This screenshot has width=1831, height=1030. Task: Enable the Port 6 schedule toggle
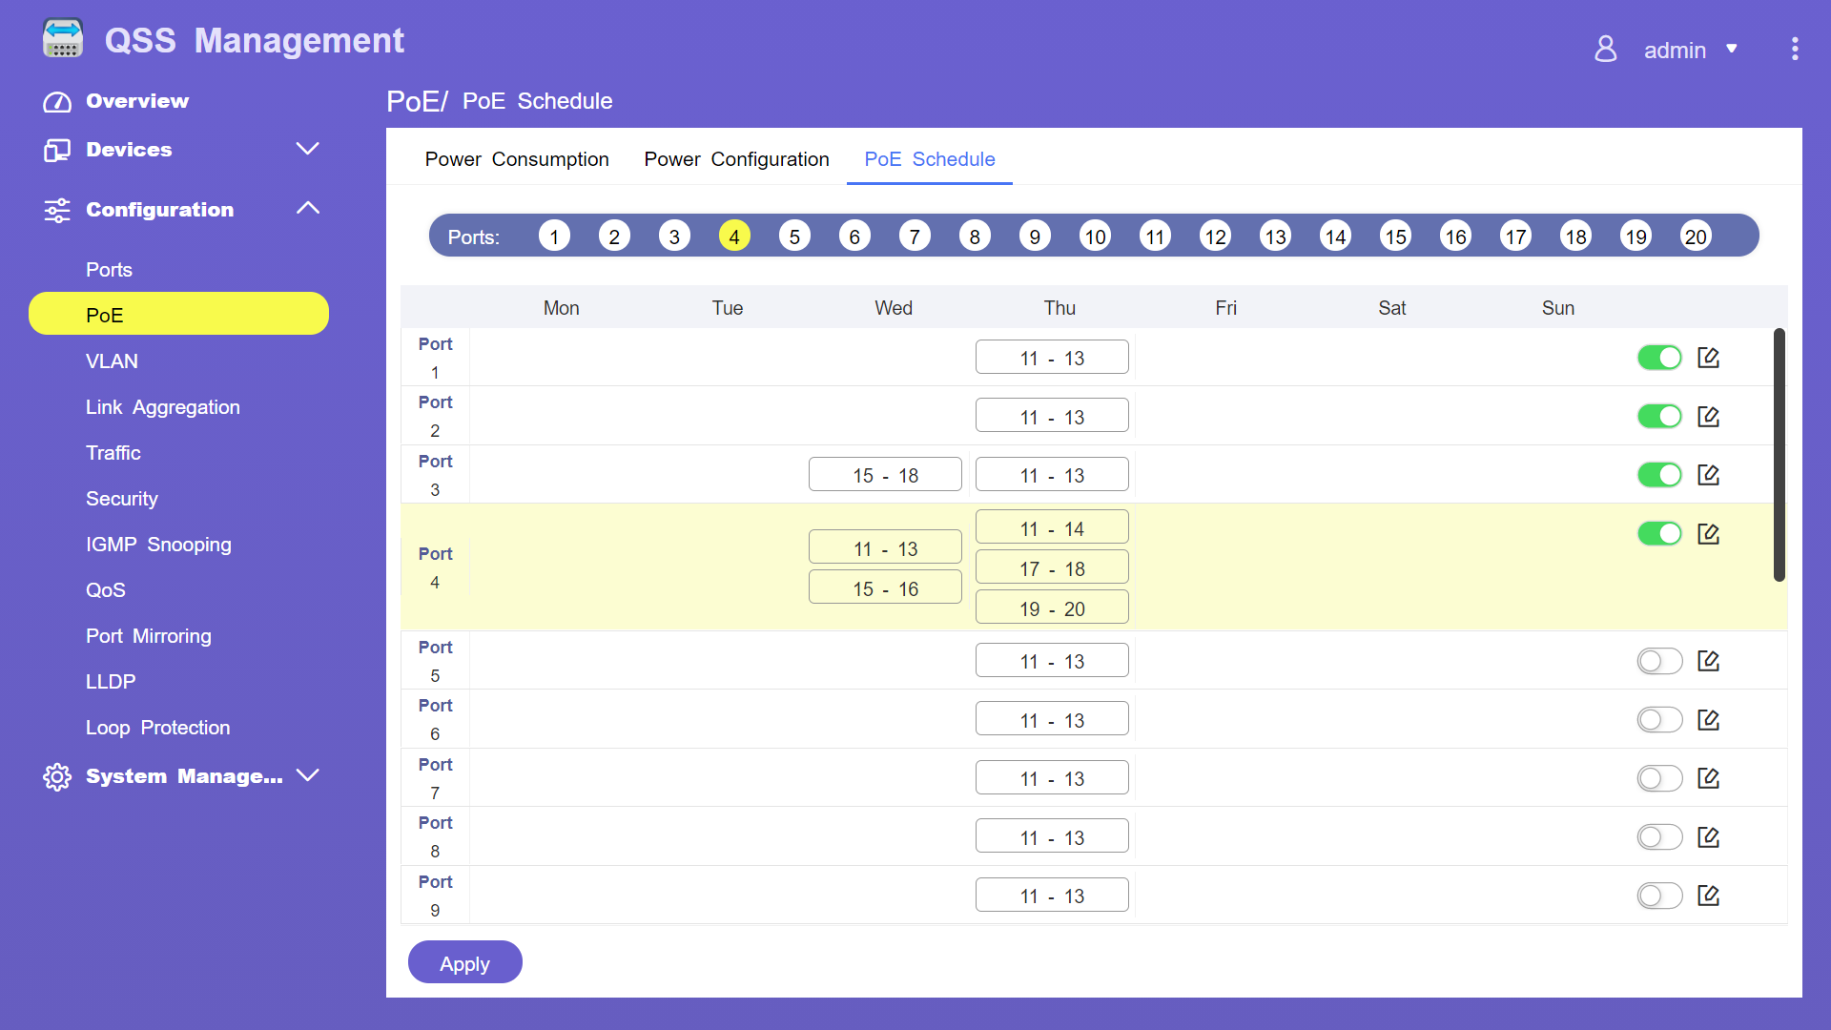1659,720
